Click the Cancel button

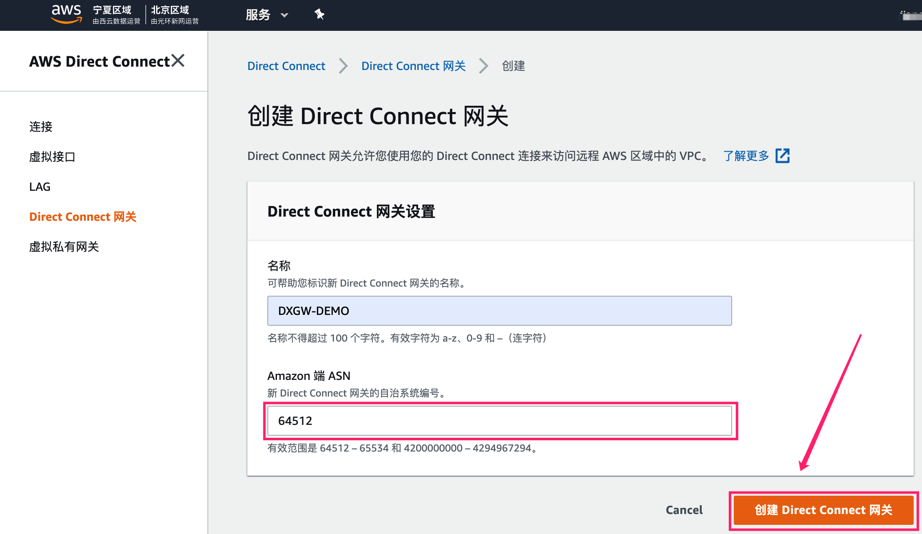click(x=684, y=510)
